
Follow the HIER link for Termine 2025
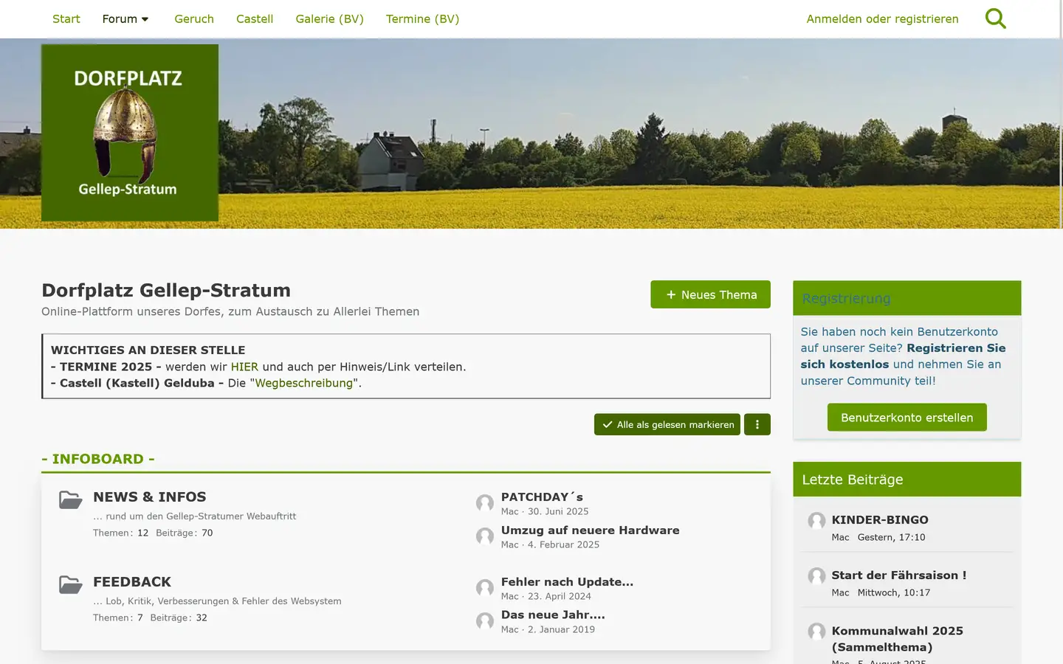coord(244,367)
